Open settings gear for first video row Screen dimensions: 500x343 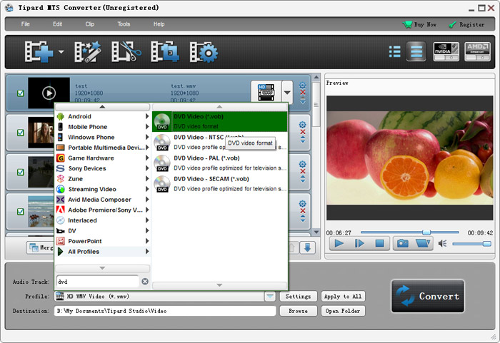point(303,86)
